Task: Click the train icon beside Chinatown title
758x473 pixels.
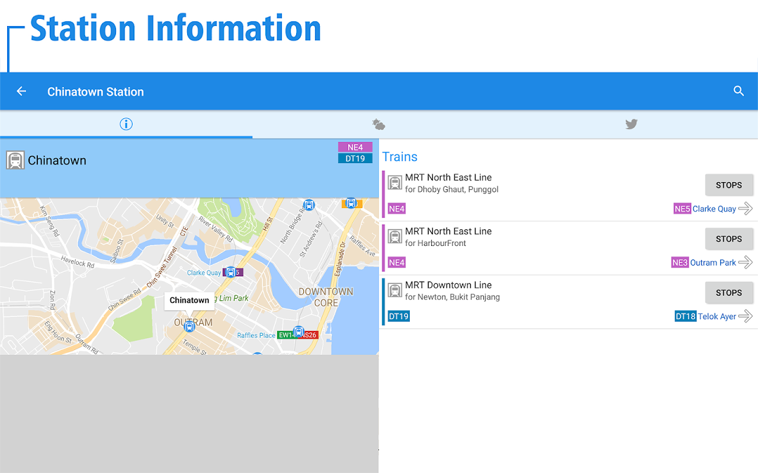Action: [x=15, y=160]
